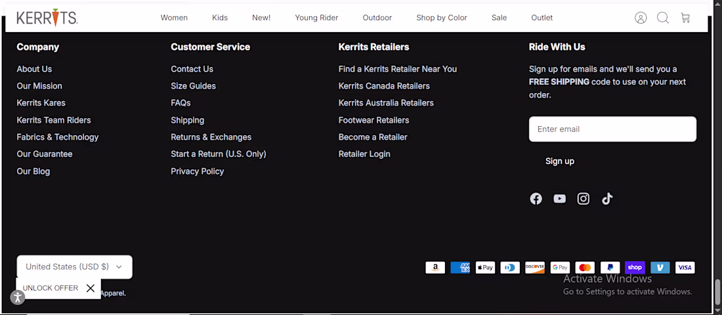This screenshot has height=315, width=722.
Task: Open the Shipping link
Action: 188,120
